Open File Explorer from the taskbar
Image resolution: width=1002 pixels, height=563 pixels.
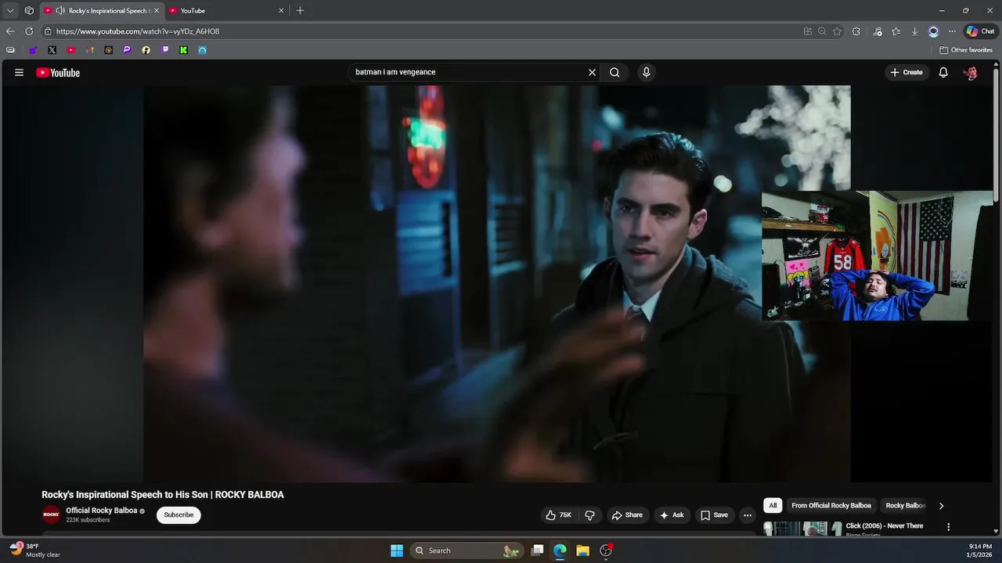point(582,550)
